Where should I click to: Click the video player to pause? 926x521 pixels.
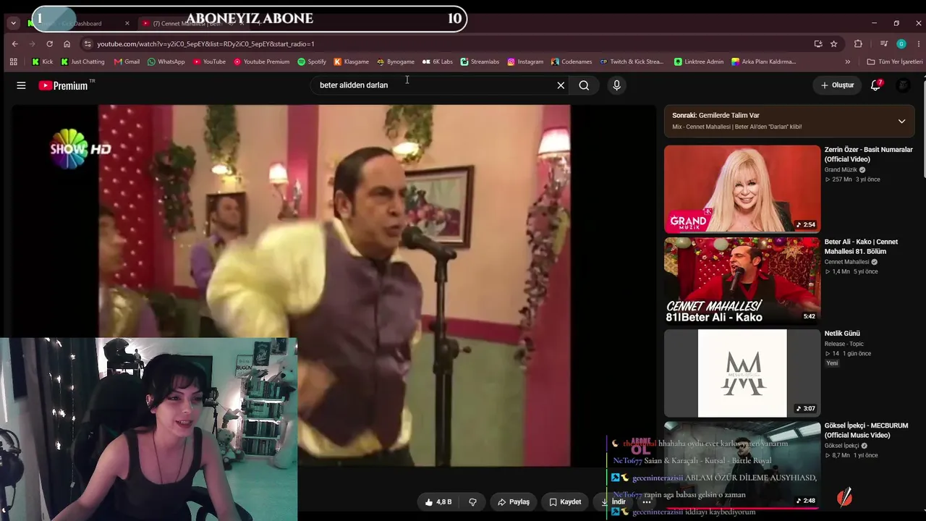(334, 285)
